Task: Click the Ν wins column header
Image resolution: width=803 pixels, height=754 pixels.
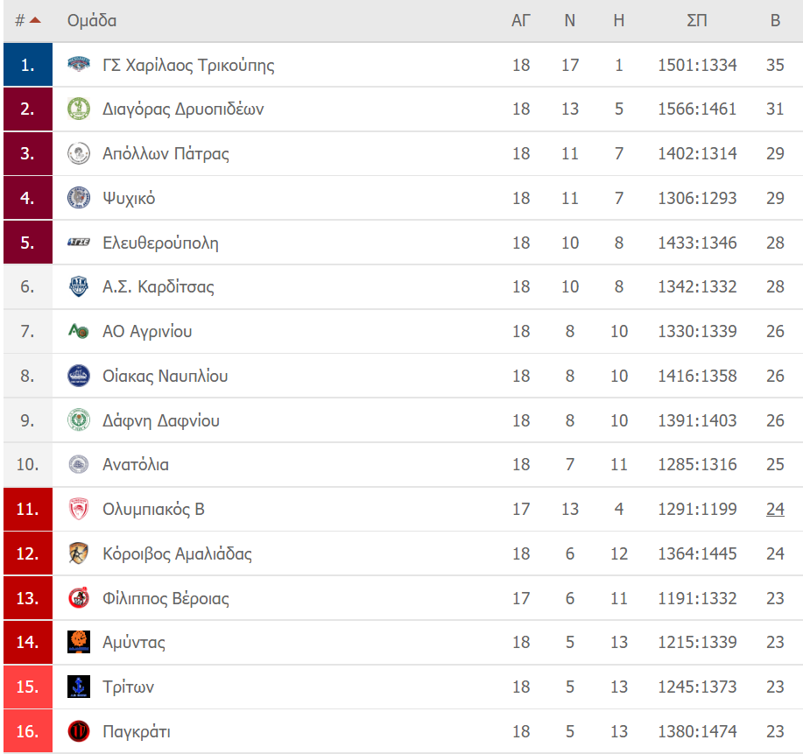Action: coord(569,20)
